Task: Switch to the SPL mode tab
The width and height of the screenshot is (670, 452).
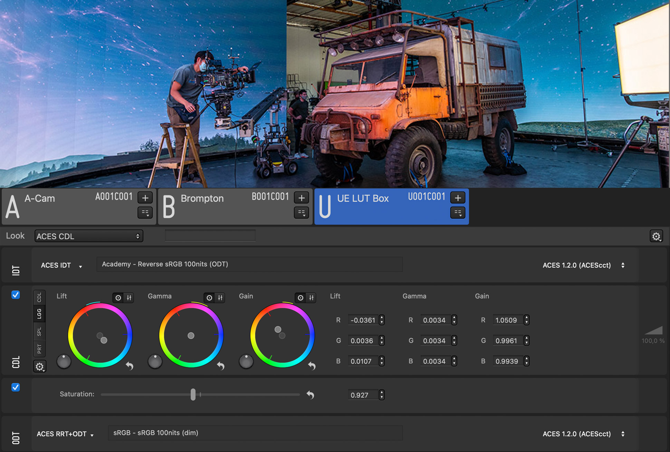Action: [x=39, y=331]
